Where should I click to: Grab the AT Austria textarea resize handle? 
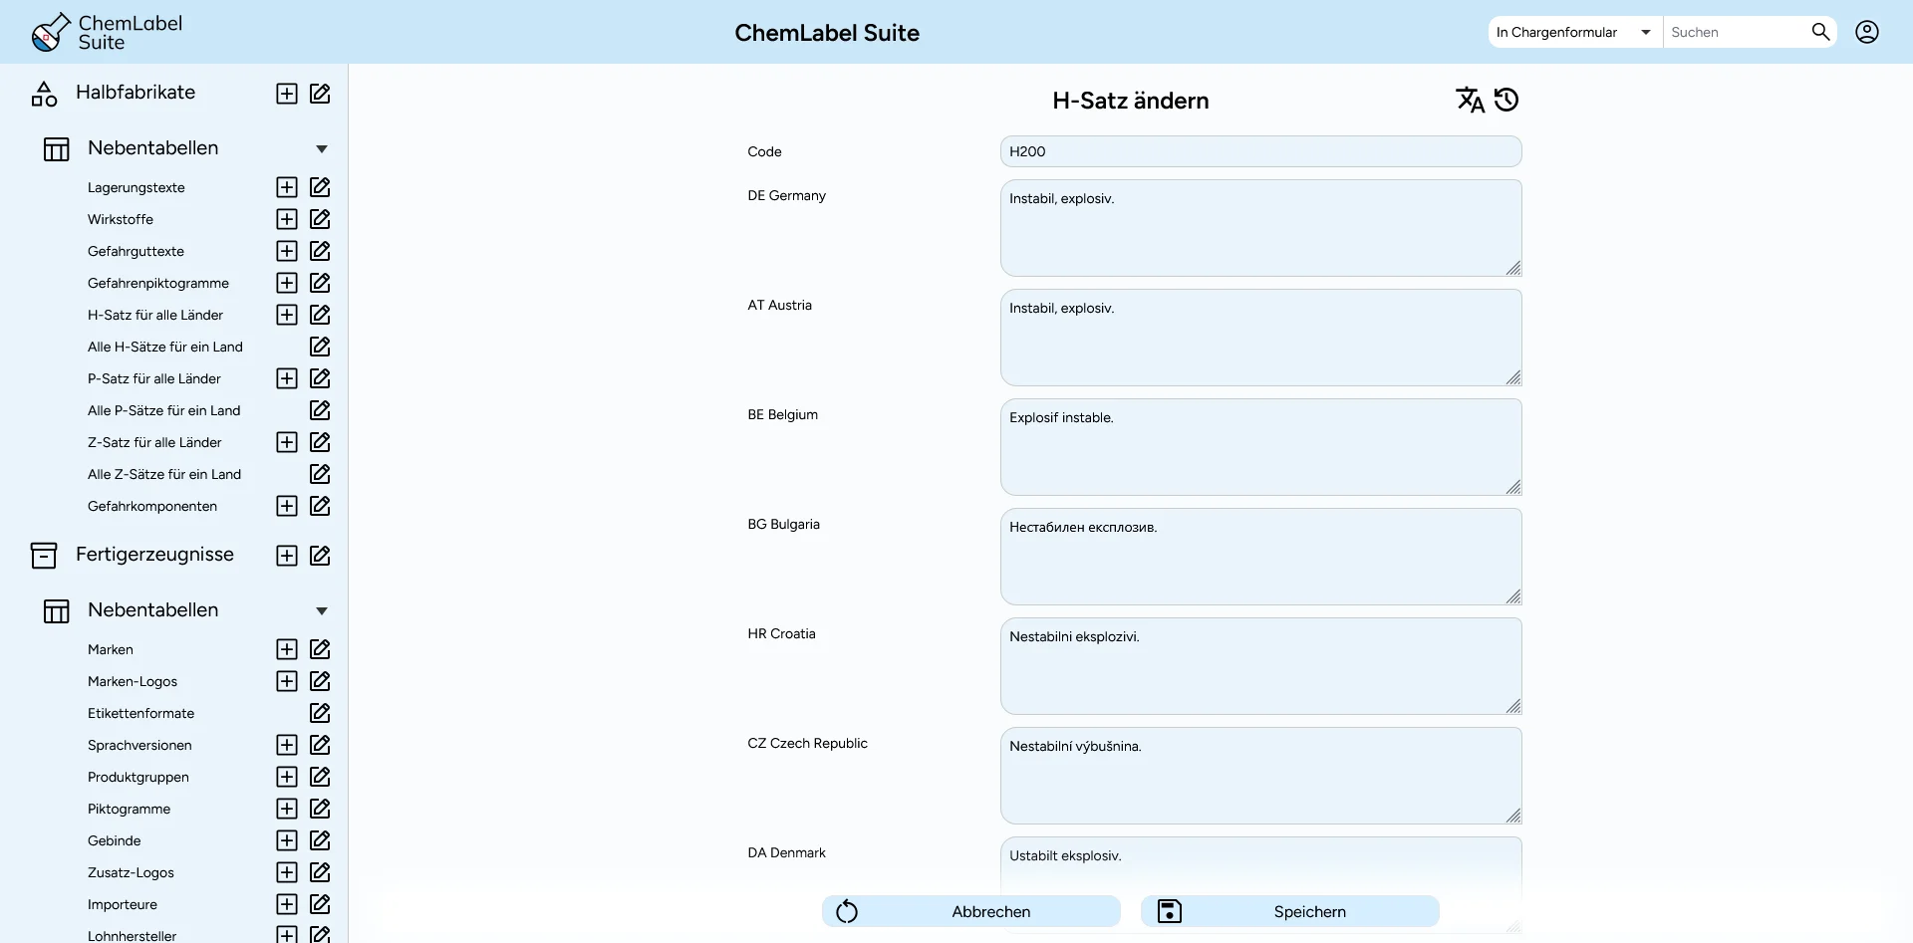[x=1513, y=377]
